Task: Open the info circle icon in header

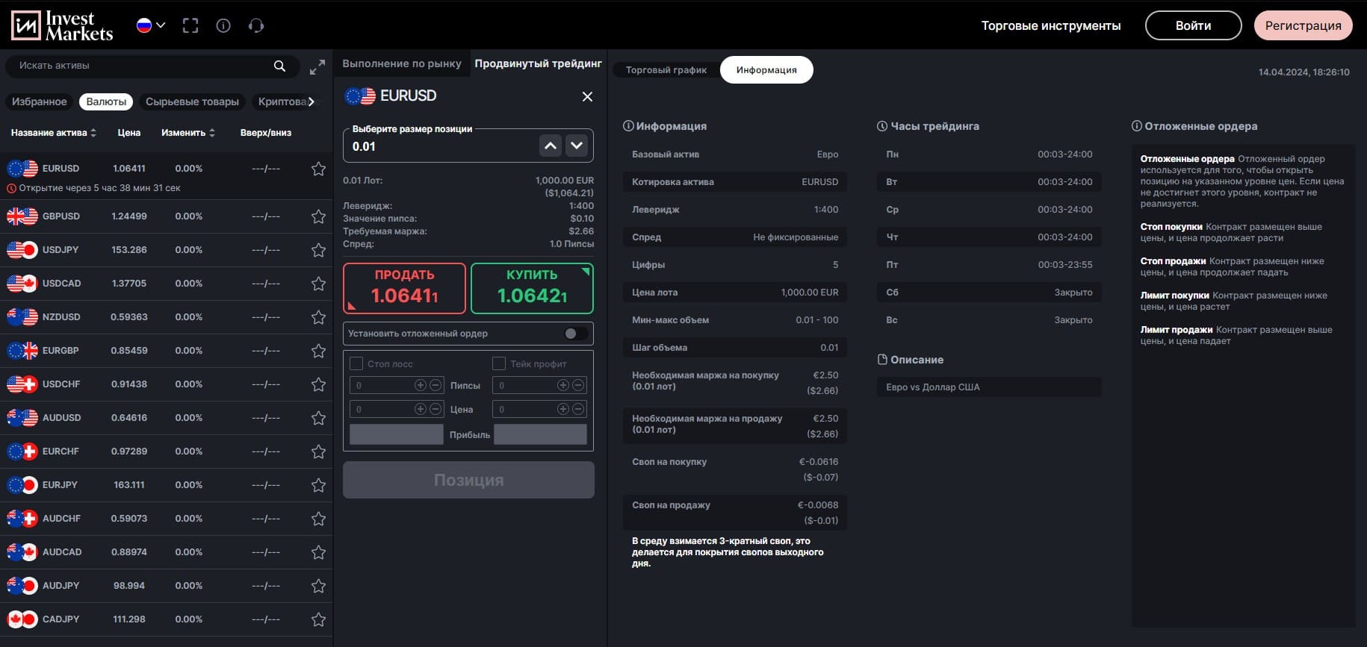Action: (223, 25)
